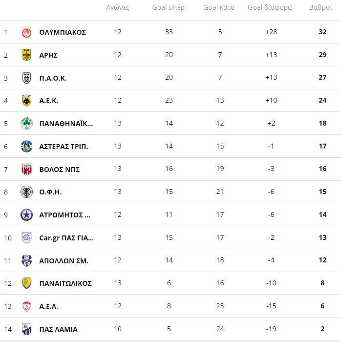Click the Panaitolikos yellow shield crest
The width and height of the screenshot is (341, 342).
coord(26,283)
